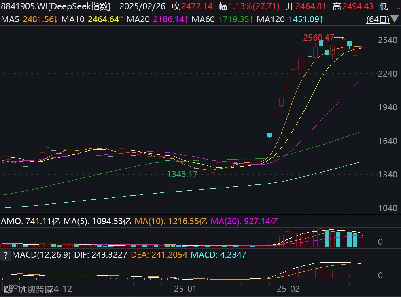This screenshot has height=297, width=401.
Task: Click the 1640 price axis label
Action: tap(388, 141)
